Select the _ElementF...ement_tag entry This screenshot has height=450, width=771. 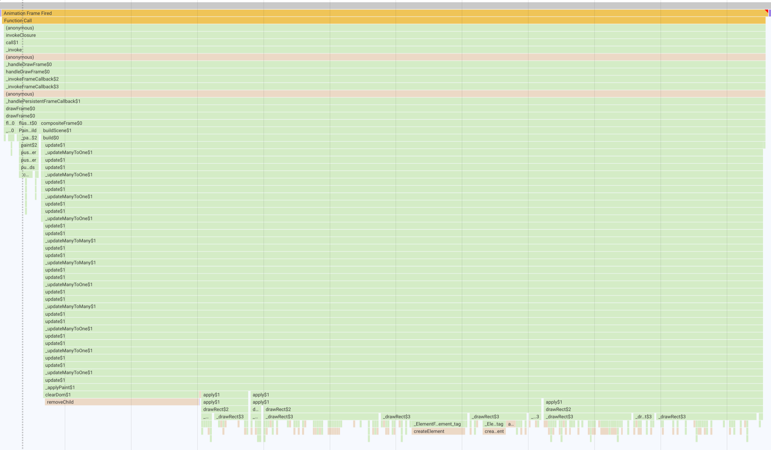[438, 424]
